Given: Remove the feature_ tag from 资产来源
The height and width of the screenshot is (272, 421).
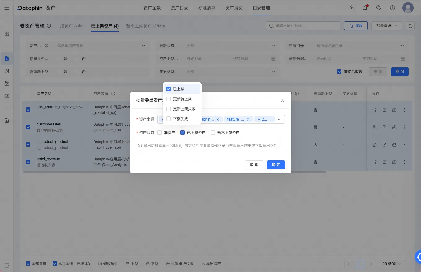Looking at the screenshot, I should click(x=248, y=119).
